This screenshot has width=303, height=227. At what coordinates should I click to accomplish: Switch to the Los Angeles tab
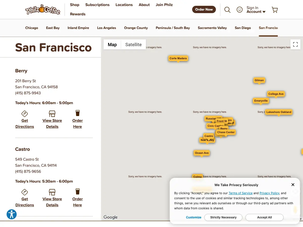[107, 28]
